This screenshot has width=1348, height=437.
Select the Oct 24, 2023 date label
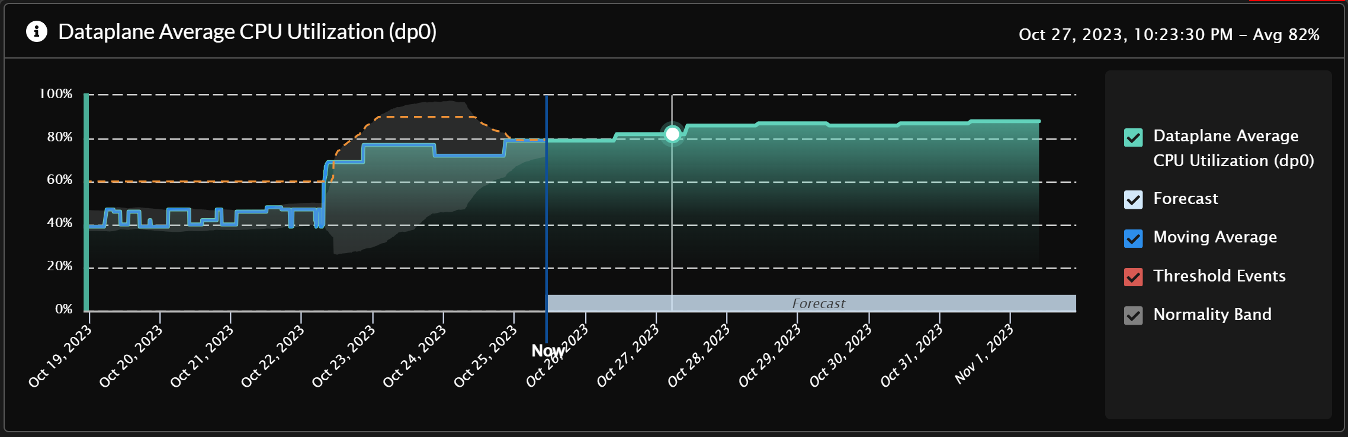coord(415,356)
